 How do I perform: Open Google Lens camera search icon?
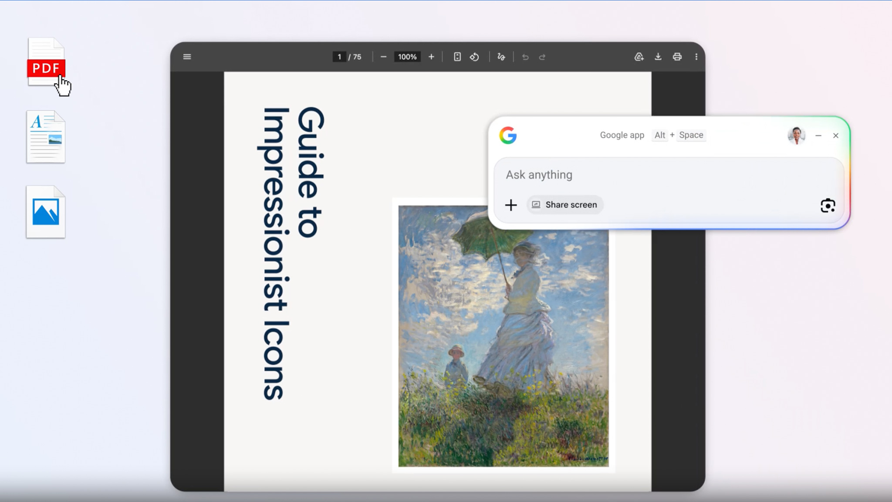point(828,205)
